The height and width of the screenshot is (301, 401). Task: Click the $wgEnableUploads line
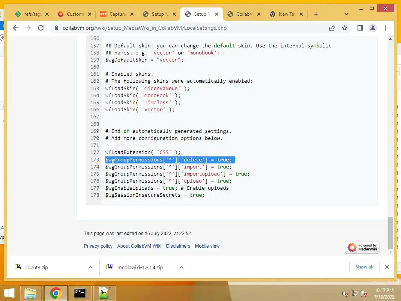point(167,188)
